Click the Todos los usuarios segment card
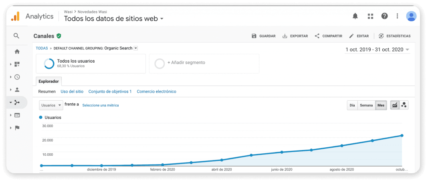The width and height of the screenshot is (428, 182). (x=91, y=63)
